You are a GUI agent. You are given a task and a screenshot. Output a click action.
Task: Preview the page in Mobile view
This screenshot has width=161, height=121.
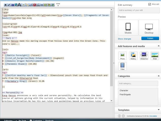tap(128, 27)
